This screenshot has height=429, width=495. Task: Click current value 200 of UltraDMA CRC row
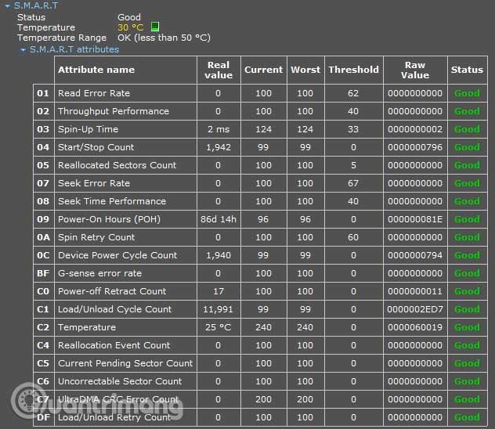pyautogui.click(x=264, y=399)
